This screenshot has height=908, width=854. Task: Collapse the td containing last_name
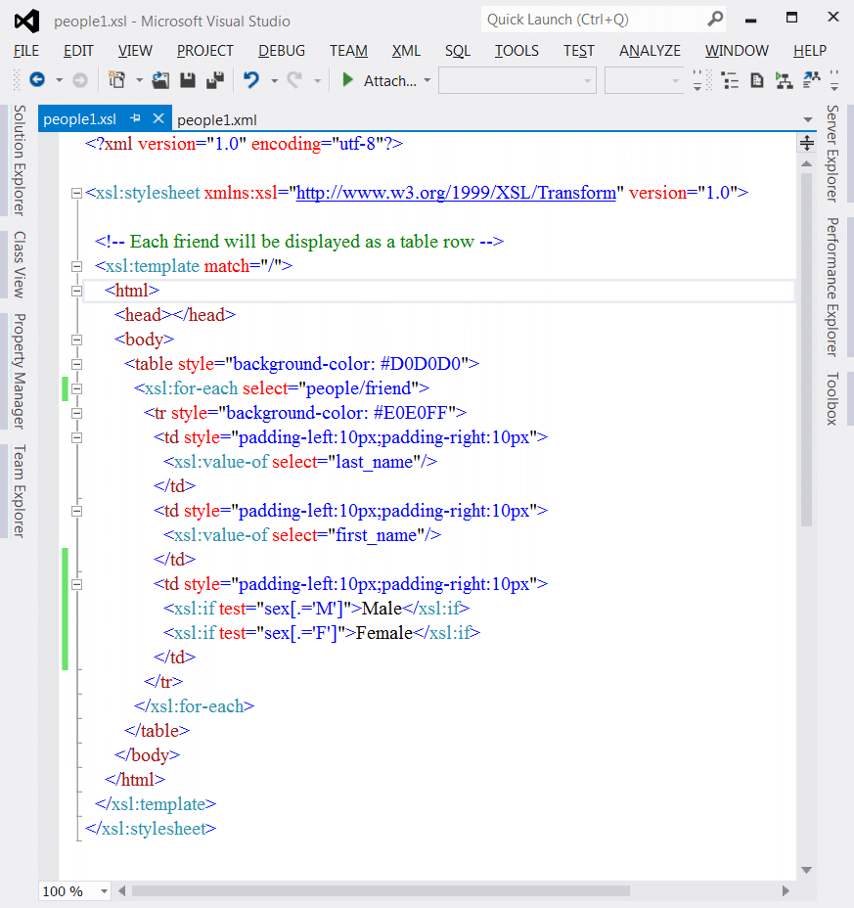(x=76, y=438)
